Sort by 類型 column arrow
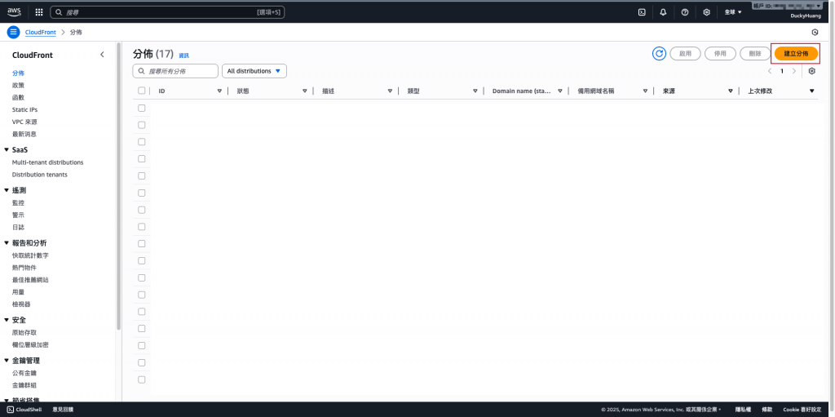Screen dimensions: 835x417 pos(475,91)
